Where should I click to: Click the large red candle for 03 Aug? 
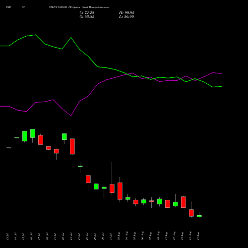120,191
